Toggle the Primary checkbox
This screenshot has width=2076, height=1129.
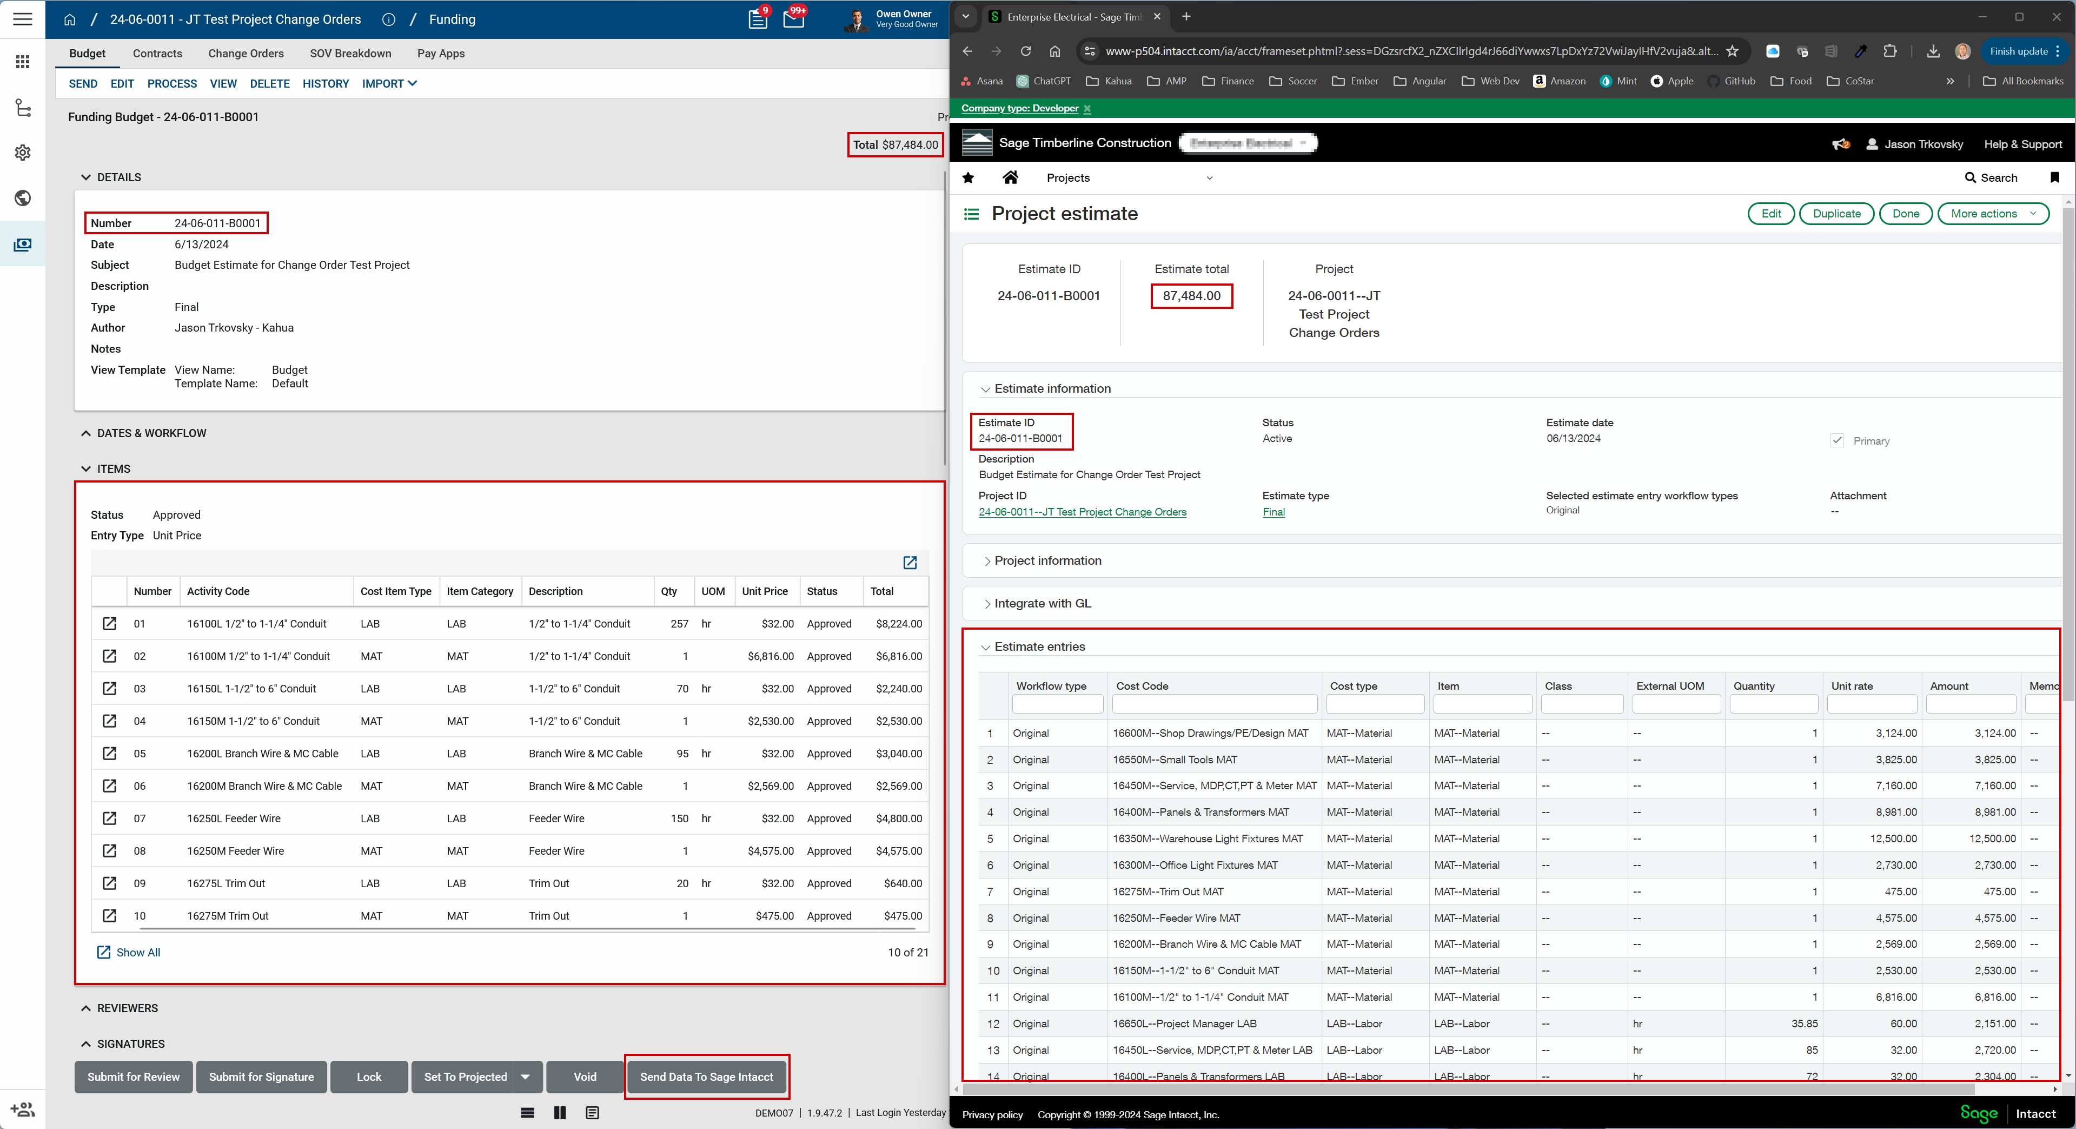pos(1836,440)
